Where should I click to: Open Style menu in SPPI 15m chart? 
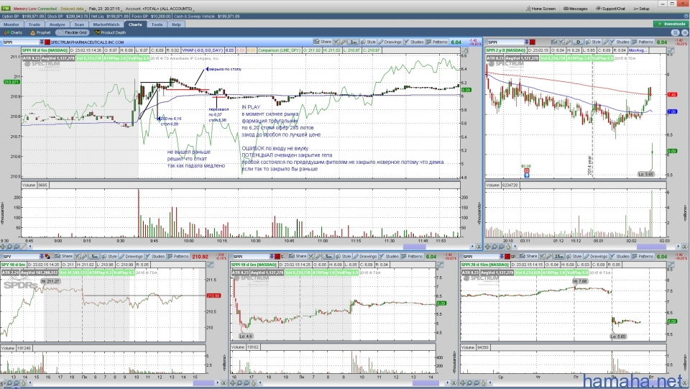(x=574, y=256)
